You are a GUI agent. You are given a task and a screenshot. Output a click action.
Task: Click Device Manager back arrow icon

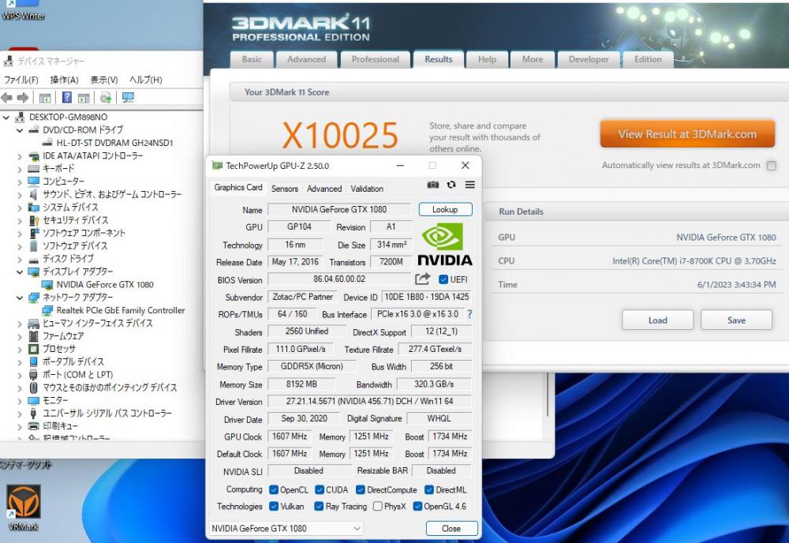click(x=6, y=98)
